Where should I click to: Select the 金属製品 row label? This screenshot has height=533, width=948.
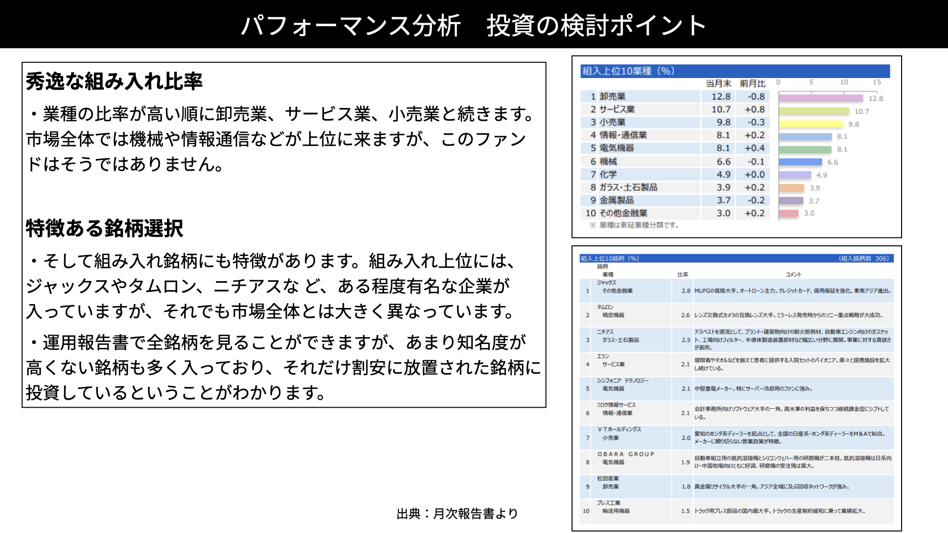point(617,200)
